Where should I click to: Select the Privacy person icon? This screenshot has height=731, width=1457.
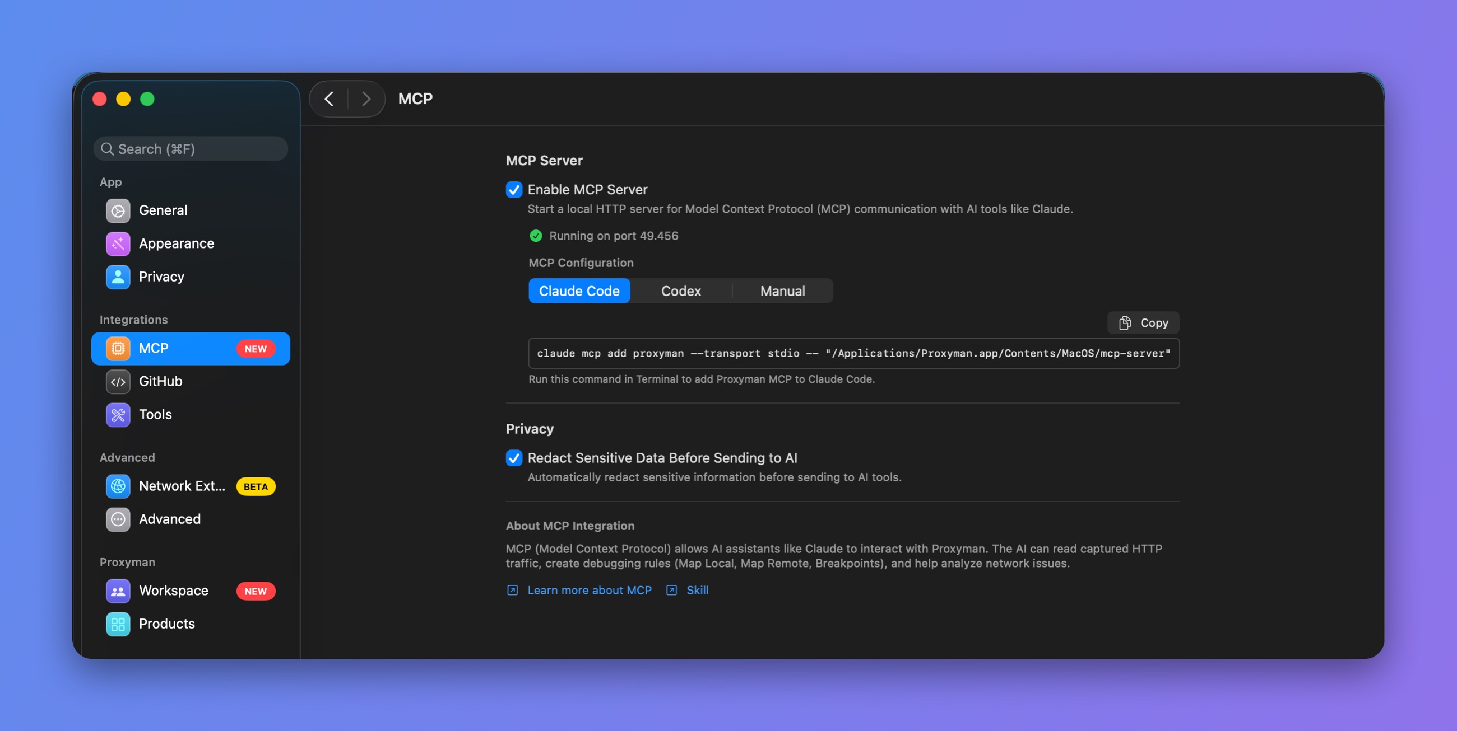(x=118, y=277)
